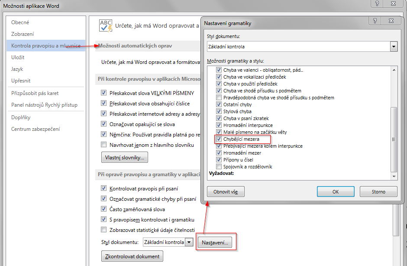Toggle 'Chyba ve vokalizaci předložek' checkbox

[219, 77]
